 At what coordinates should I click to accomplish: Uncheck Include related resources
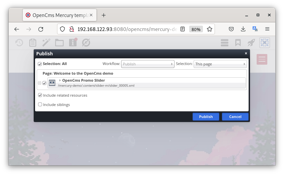click(x=40, y=95)
